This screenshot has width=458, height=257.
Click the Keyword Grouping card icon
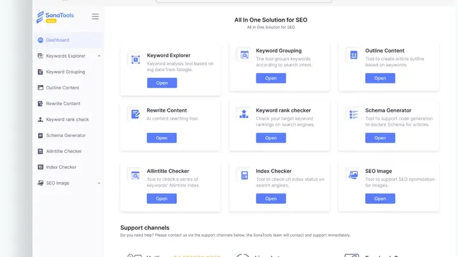(244, 55)
